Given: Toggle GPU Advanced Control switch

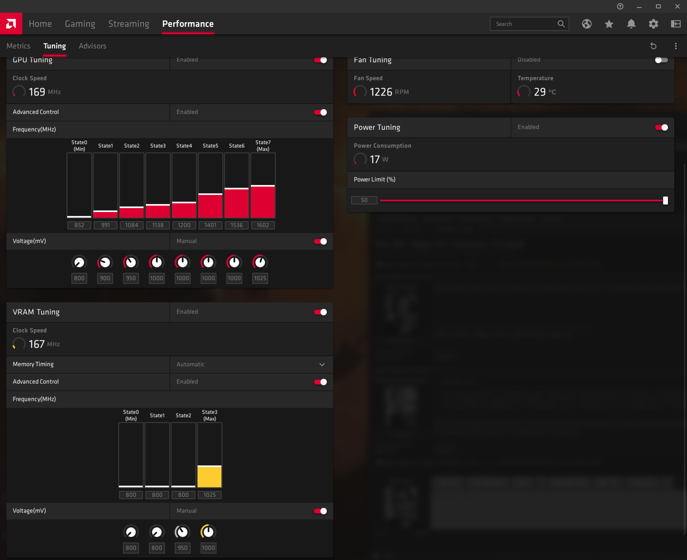Looking at the screenshot, I should (320, 112).
